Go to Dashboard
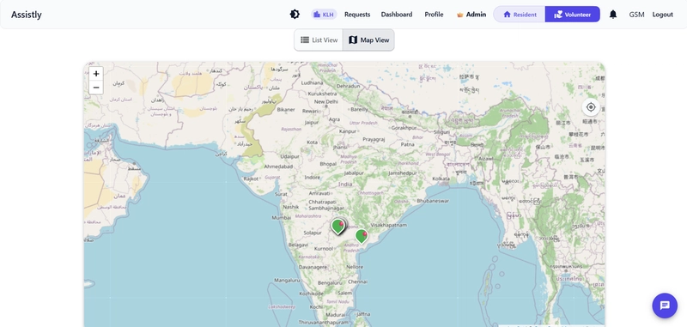 pos(397,15)
